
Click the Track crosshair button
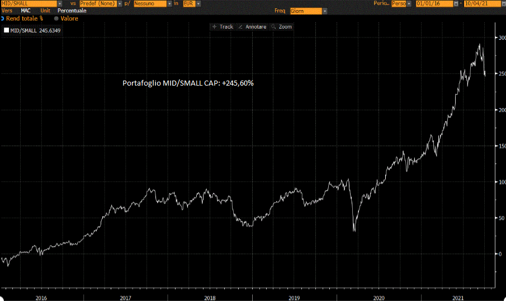coord(223,27)
